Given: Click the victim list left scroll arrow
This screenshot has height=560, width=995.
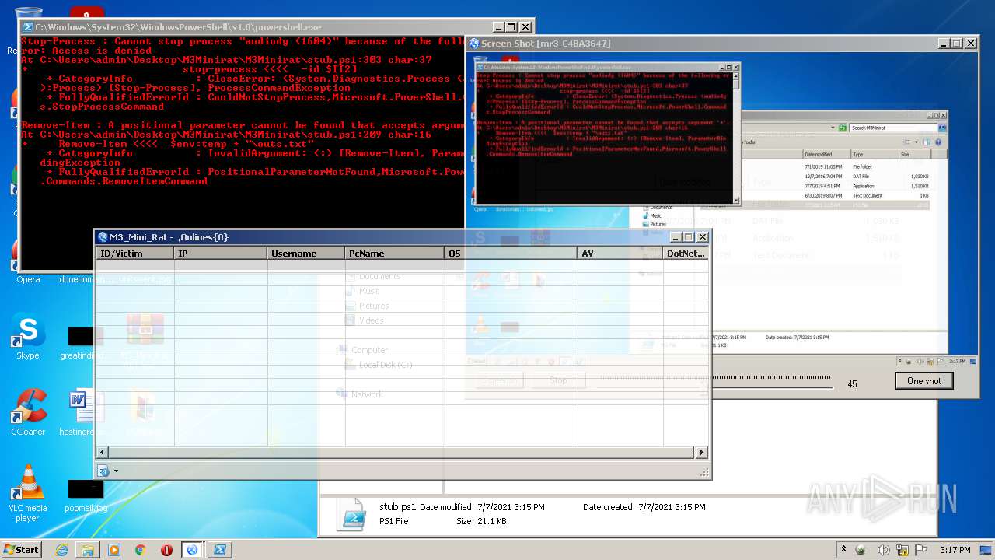Looking at the screenshot, I should point(102,453).
